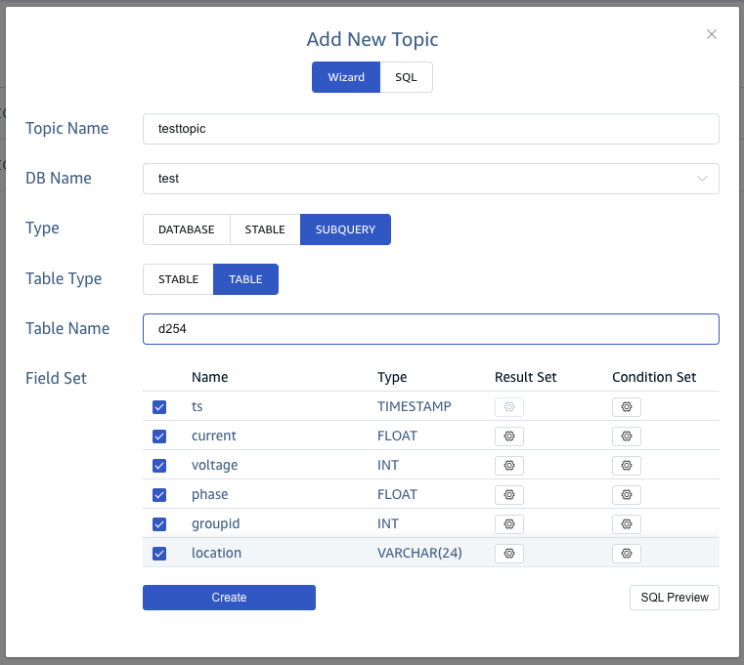Select the Wizard tab
744x665 pixels.
[x=346, y=77]
